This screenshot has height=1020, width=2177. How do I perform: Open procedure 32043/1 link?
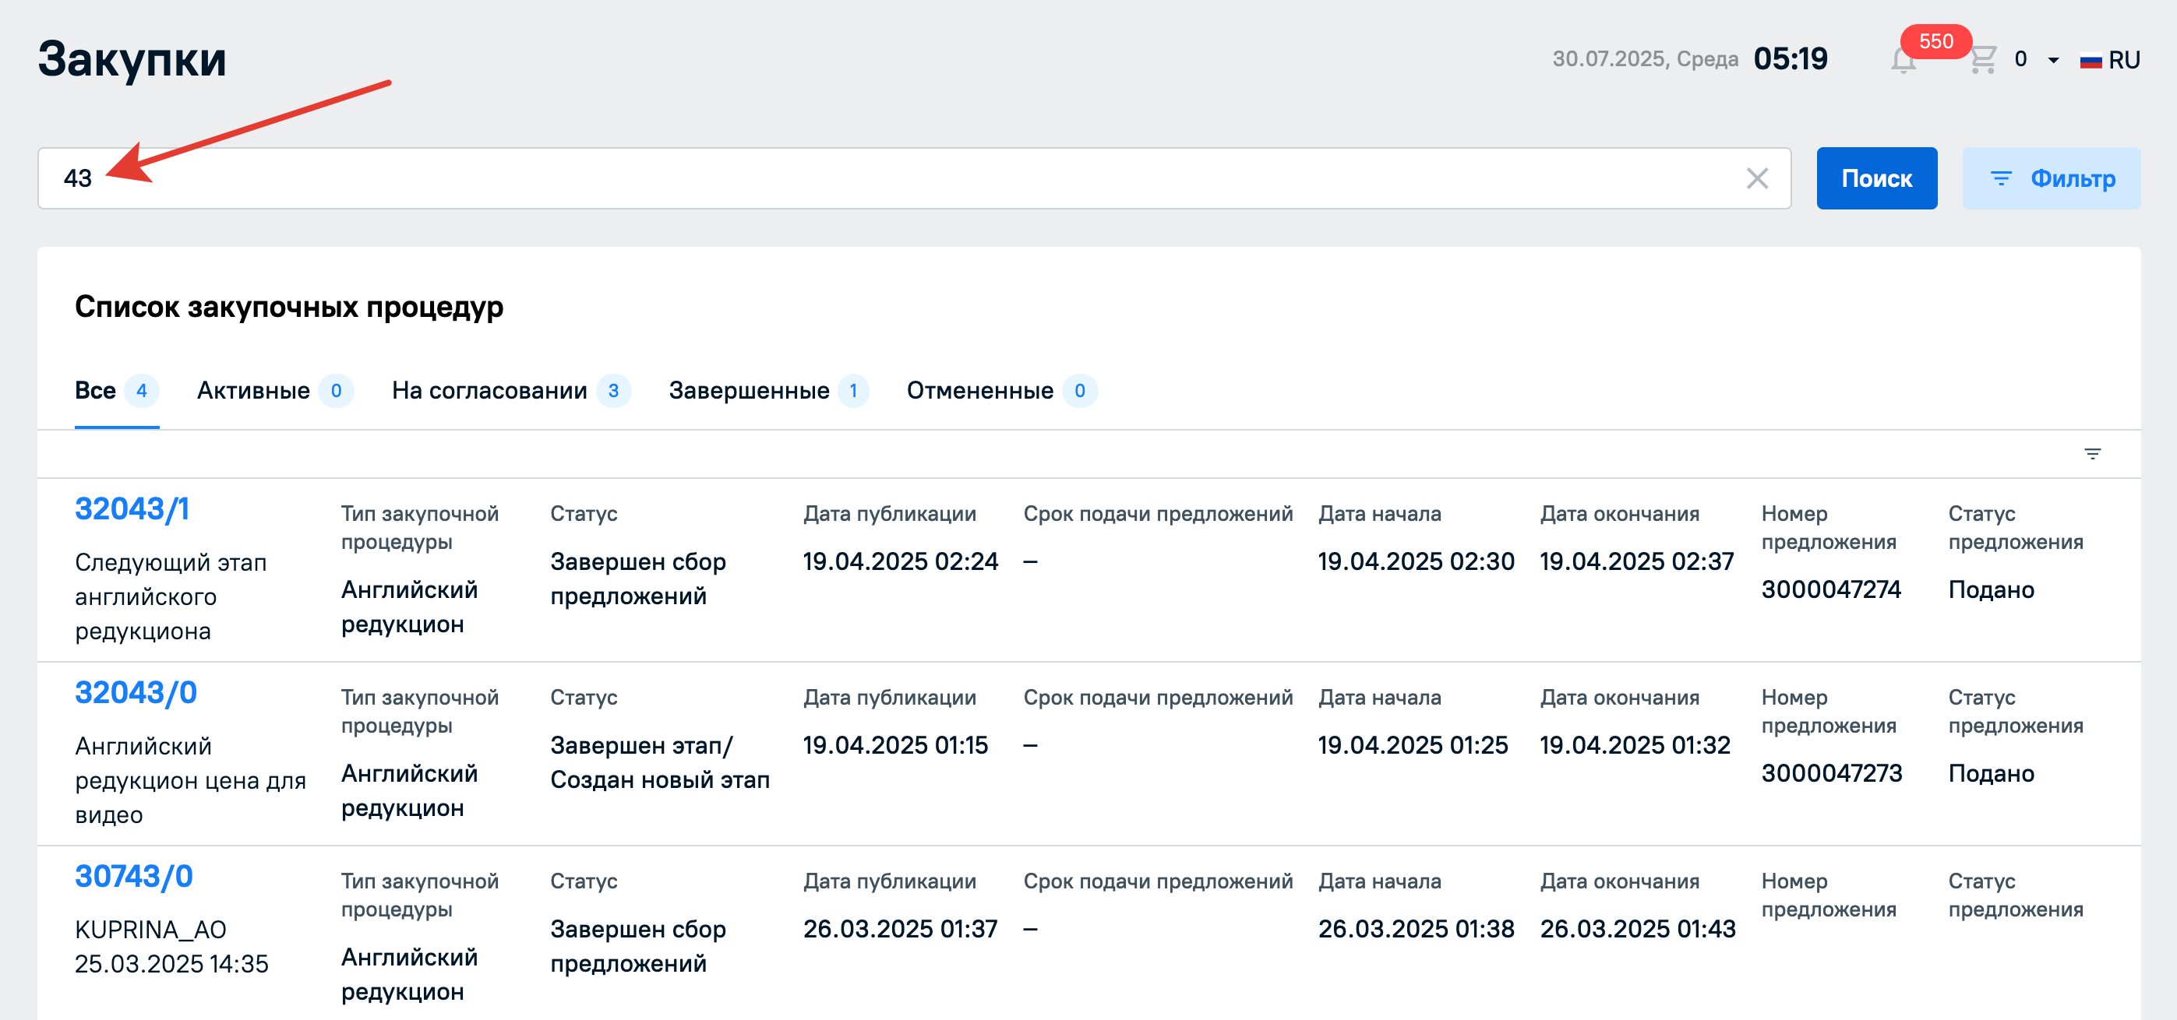(132, 509)
